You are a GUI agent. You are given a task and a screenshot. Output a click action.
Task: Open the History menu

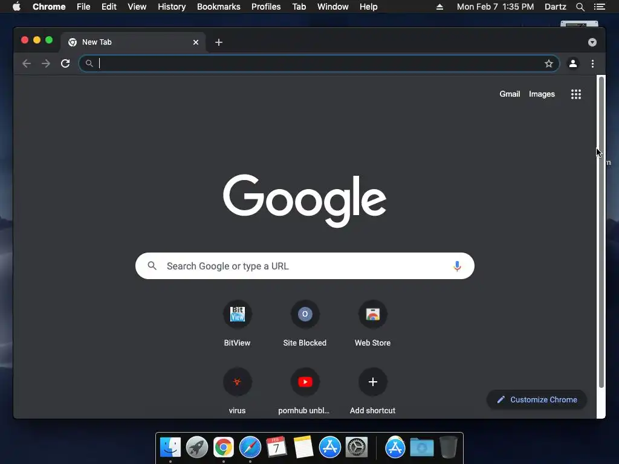tap(172, 7)
